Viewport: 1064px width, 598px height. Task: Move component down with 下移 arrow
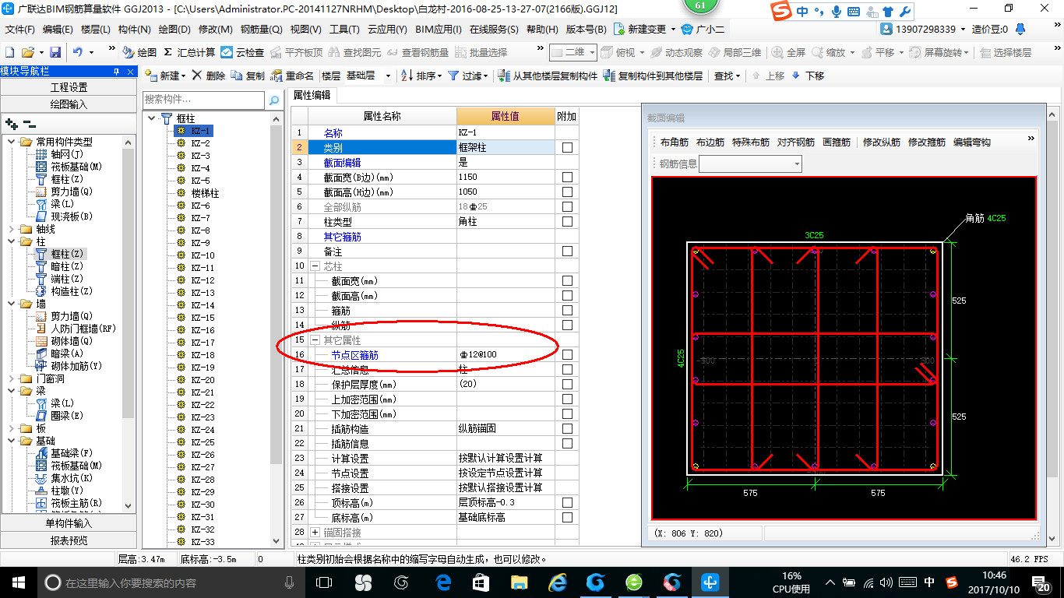[x=795, y=76]
